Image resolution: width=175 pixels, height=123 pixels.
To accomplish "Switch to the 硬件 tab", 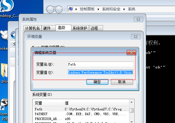I will [x=49, y=28].
